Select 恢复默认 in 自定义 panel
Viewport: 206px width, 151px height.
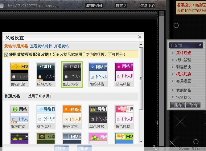[183, 97]
